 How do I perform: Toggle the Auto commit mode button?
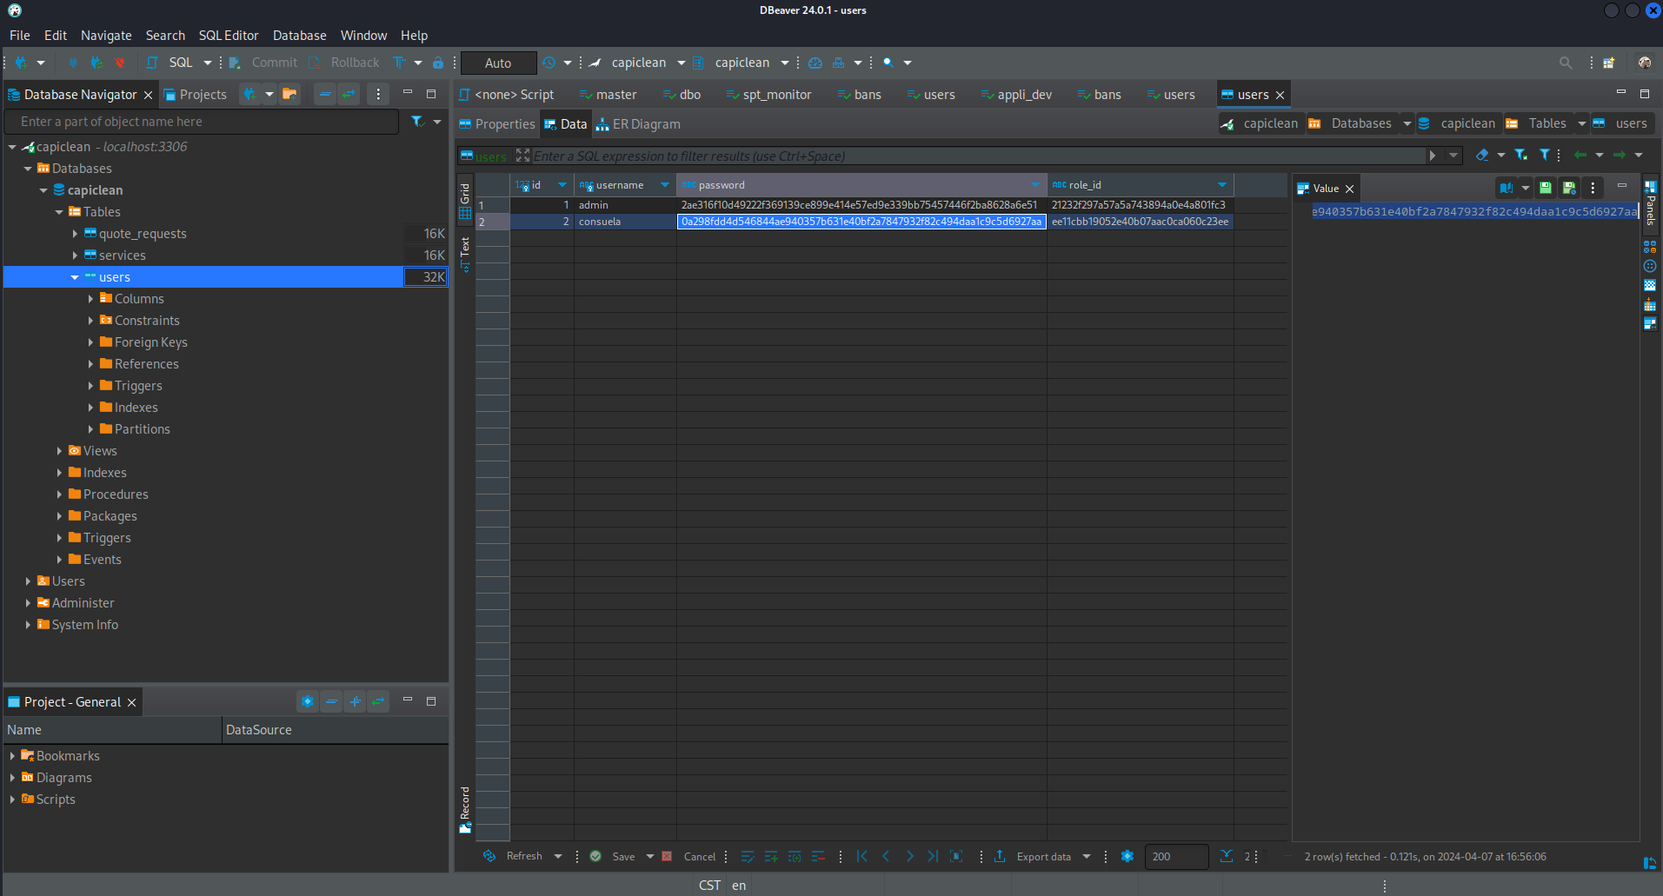click(x=498, y=63)
